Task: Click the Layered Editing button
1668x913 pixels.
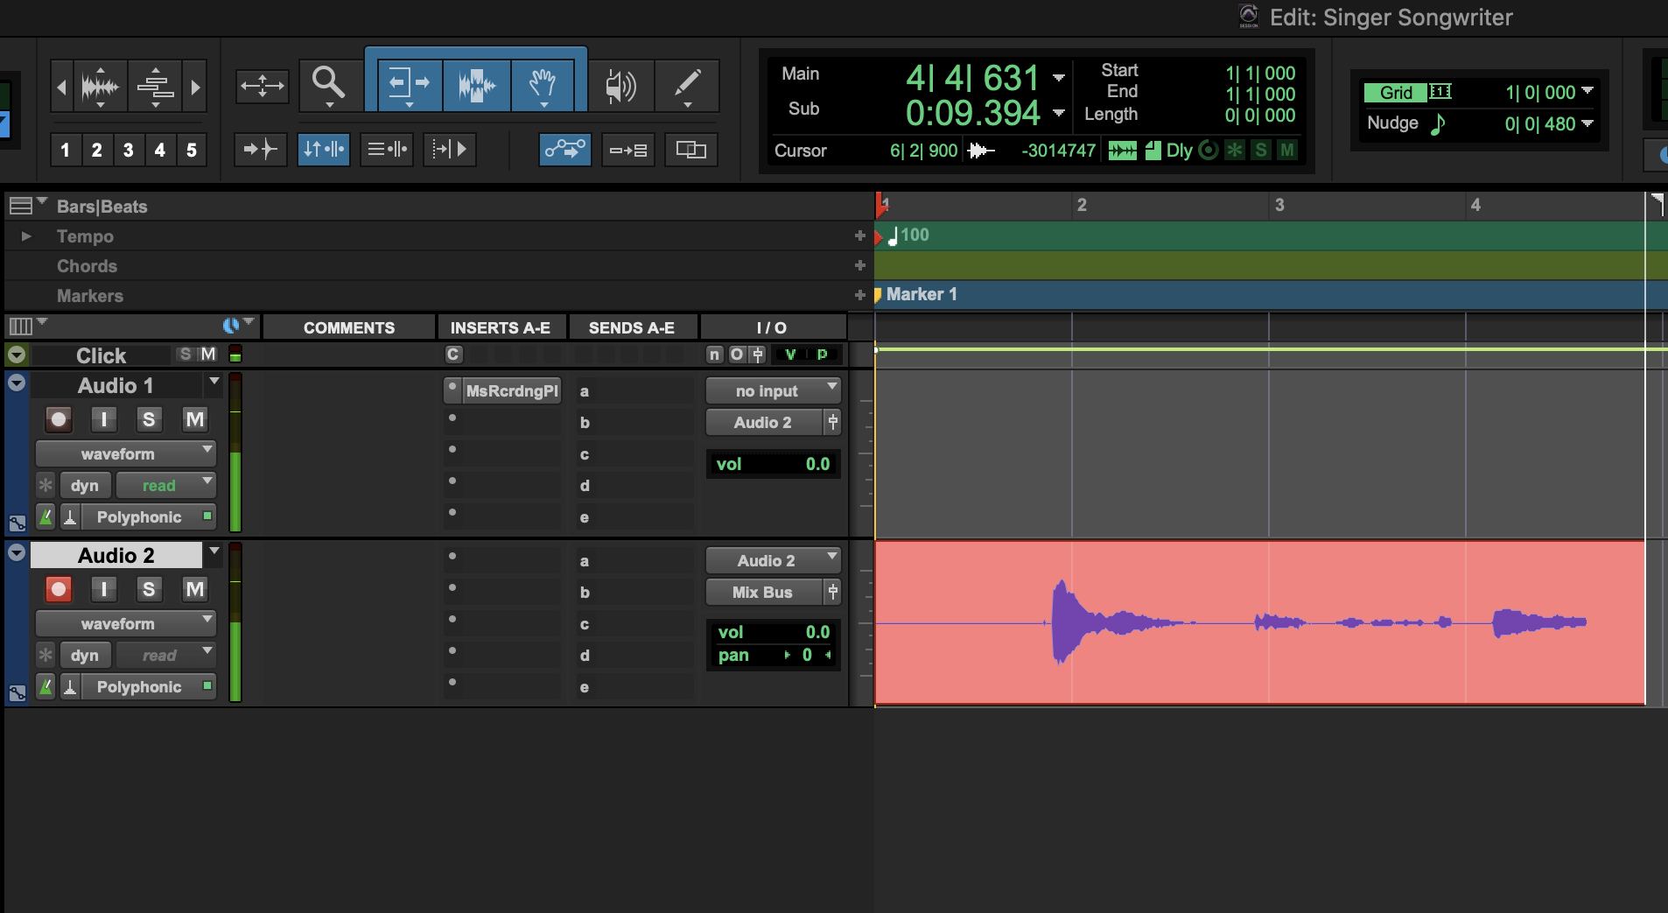Action: [691, 150]
